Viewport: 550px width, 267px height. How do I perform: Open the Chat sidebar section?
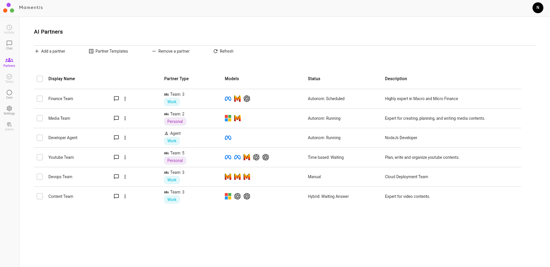coord(9,45)
